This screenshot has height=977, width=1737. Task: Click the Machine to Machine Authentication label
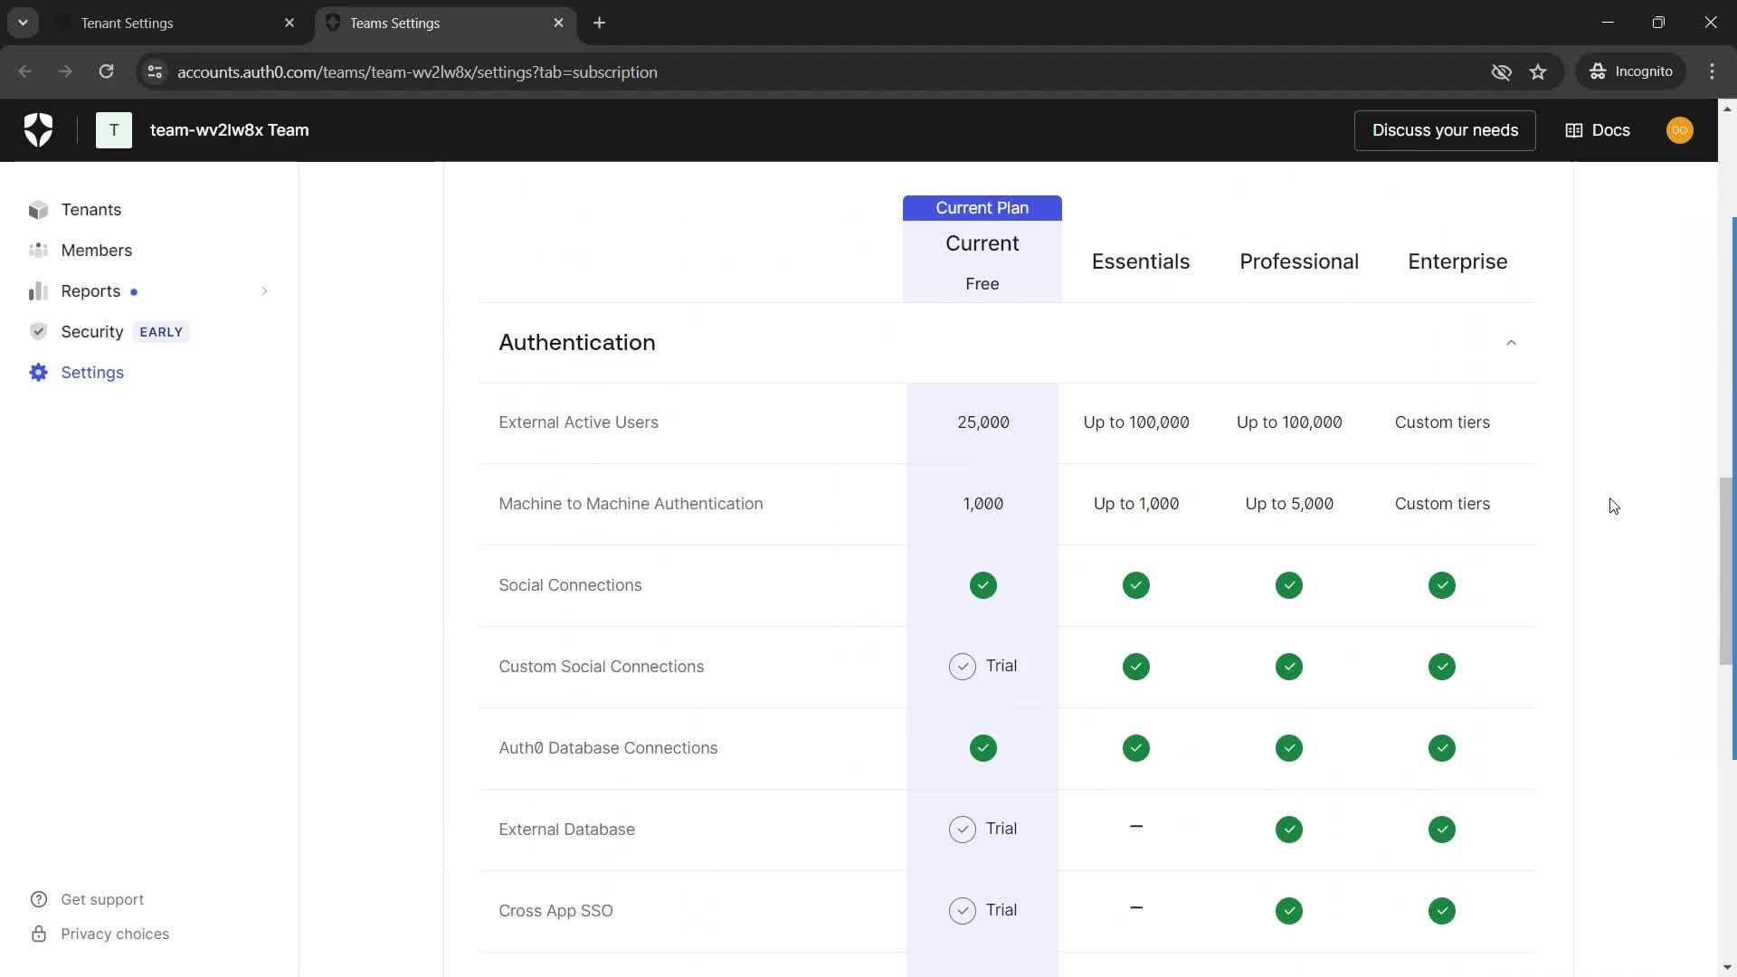631,504
